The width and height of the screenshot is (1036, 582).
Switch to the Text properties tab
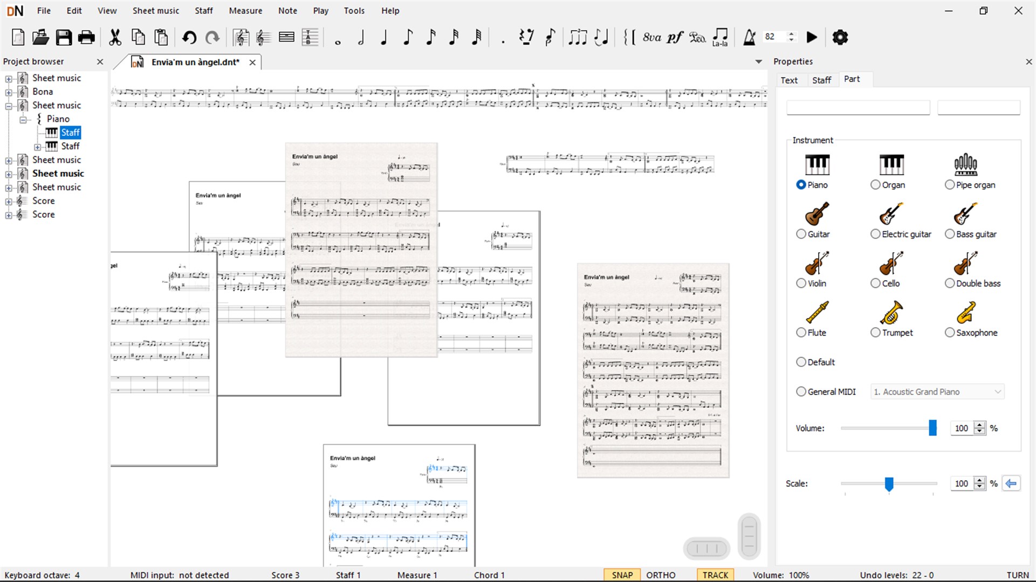pyautogui.click(x=788, y=80)
